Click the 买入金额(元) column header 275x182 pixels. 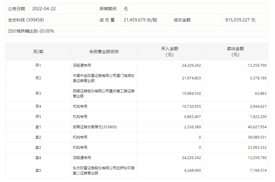(170, 52)
